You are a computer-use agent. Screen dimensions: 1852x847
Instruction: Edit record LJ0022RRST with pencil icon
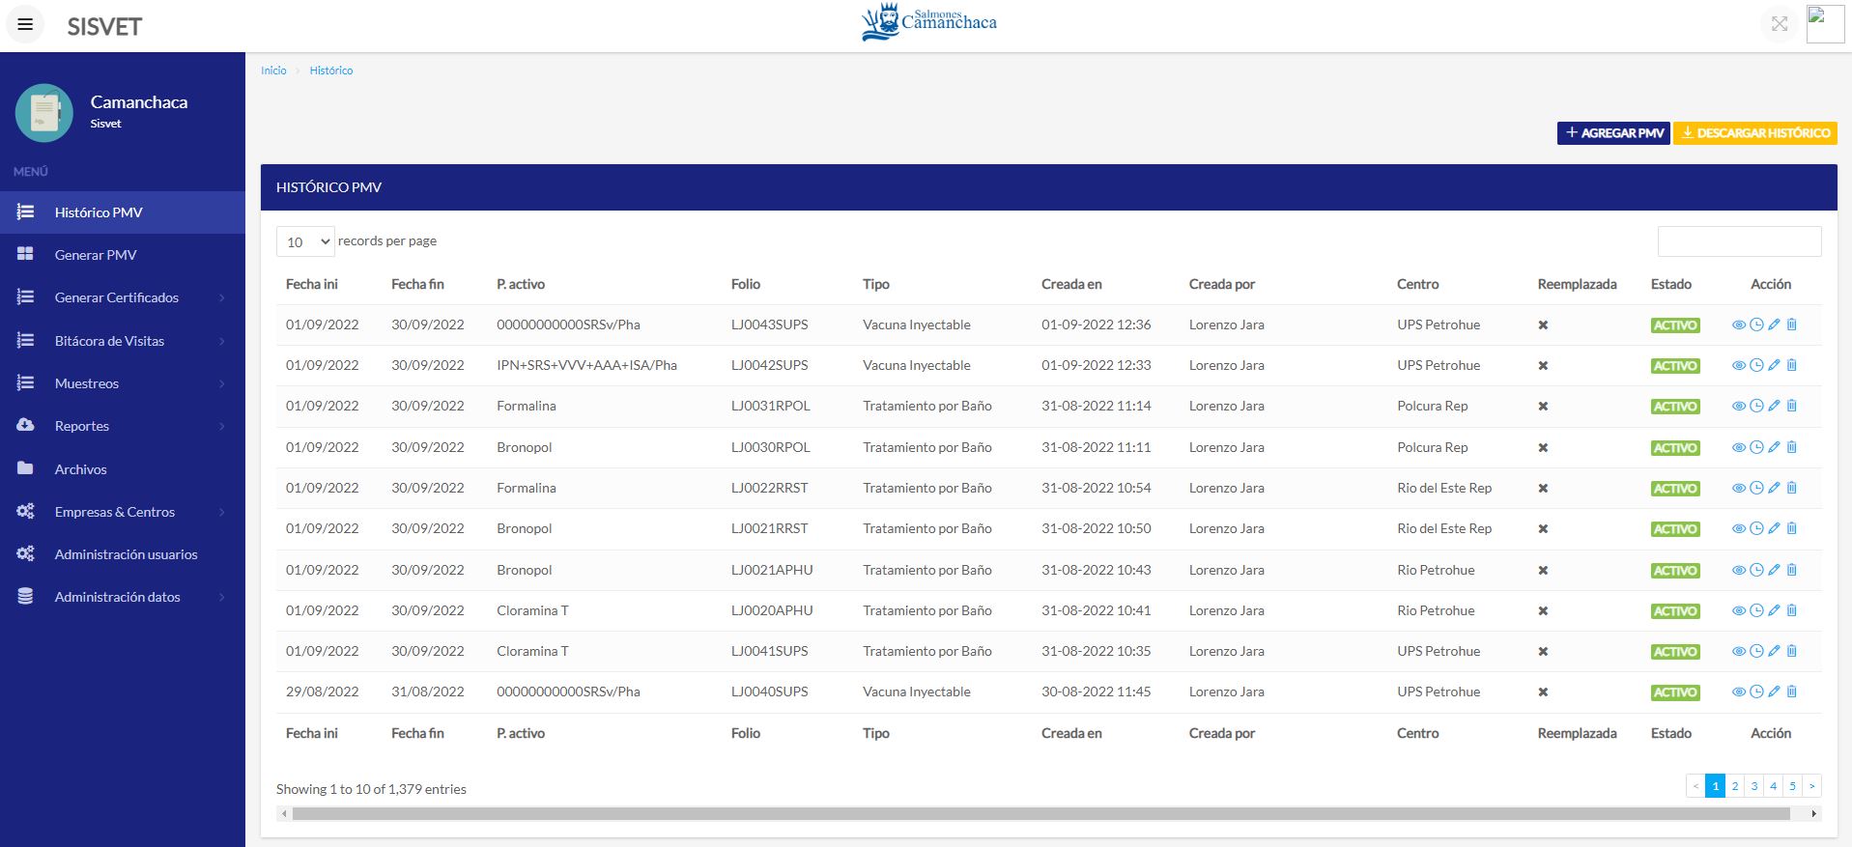point(1774,489)
